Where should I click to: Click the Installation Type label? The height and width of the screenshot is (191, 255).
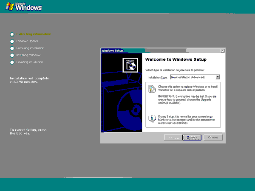[157, 78]
